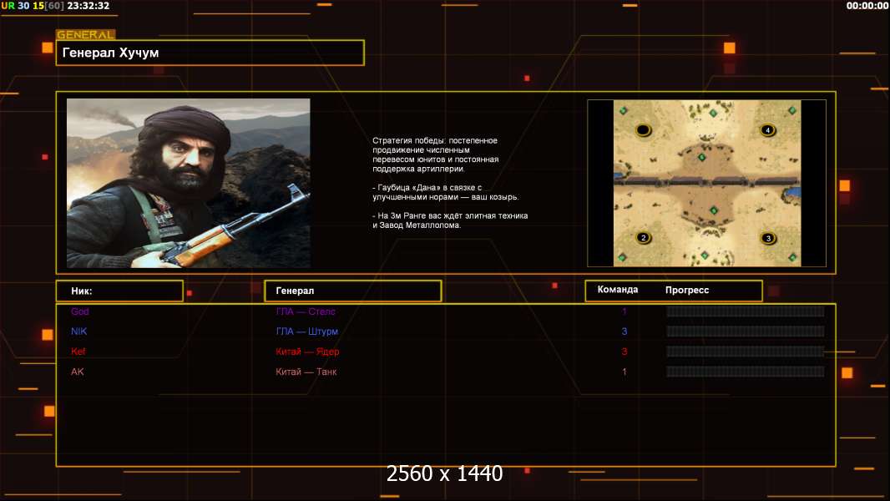Viewport: 890px width, 501px height.
Task: Click start position 2 on the map
Action: [643, 237]
